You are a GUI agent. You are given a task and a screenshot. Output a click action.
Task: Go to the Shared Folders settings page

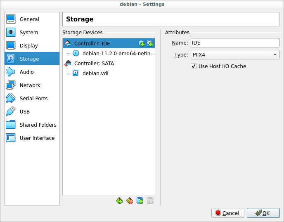click(x=38, y=125)
